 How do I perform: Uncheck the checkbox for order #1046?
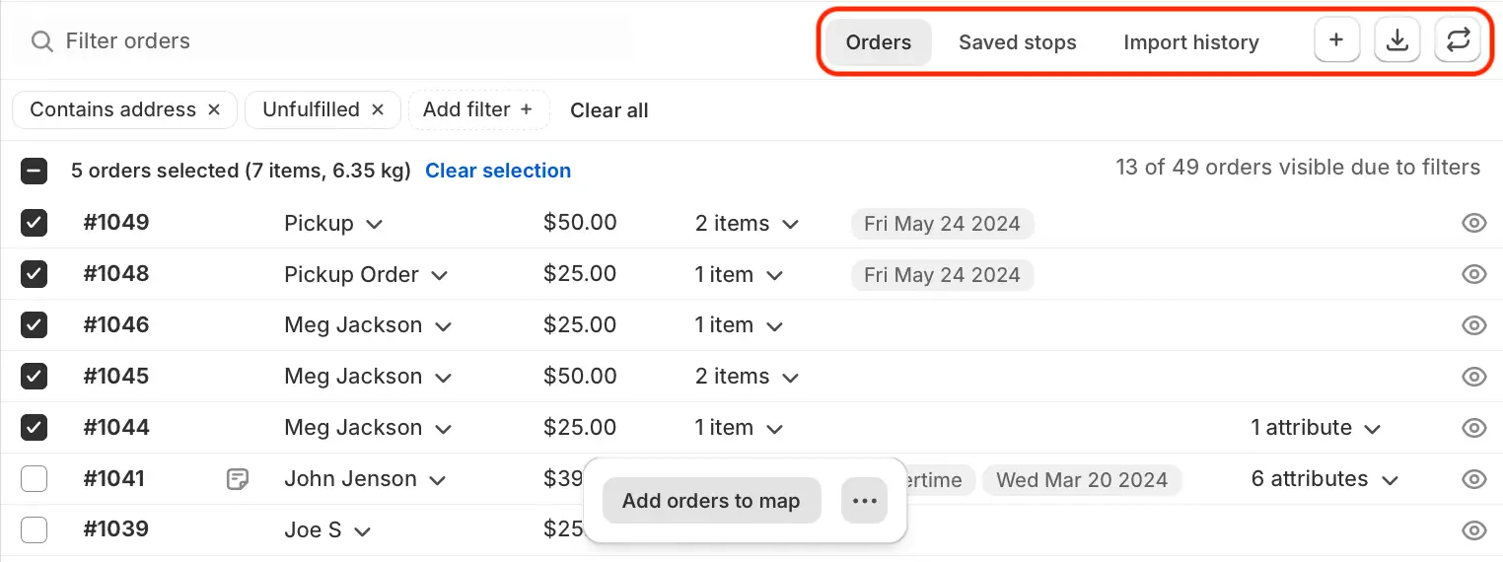[35, 325]
